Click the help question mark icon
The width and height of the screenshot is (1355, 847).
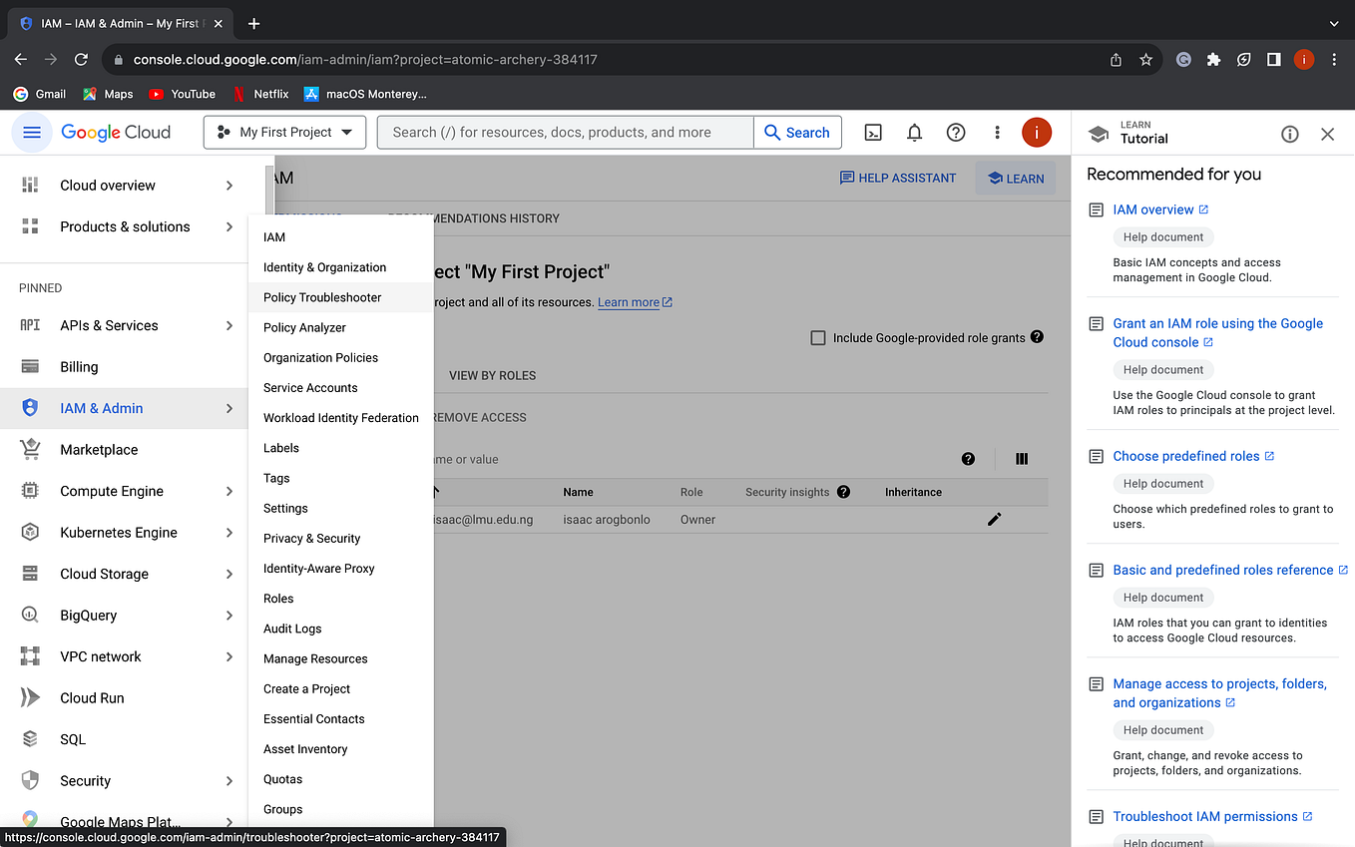click(x=955, y=132)
